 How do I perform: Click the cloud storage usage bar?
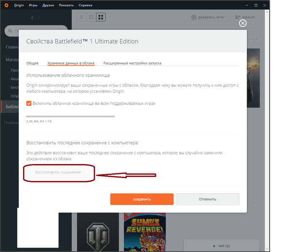pyautogui.click(x=71, y=117)
